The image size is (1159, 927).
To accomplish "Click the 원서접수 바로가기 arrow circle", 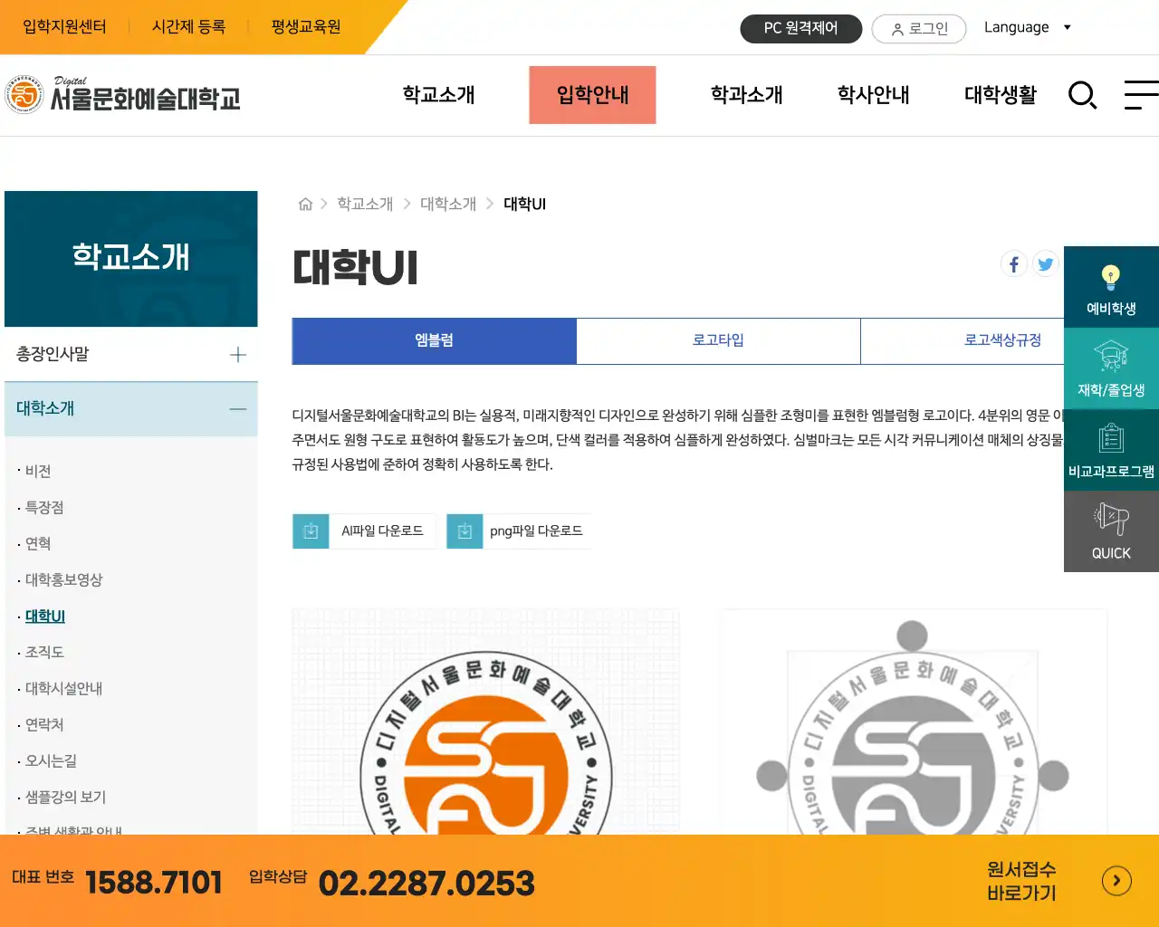I will (1116, 881).
